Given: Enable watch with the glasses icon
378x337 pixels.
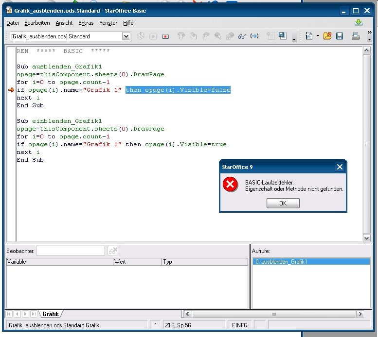Looking at the screenshot, I should point(242,36).
